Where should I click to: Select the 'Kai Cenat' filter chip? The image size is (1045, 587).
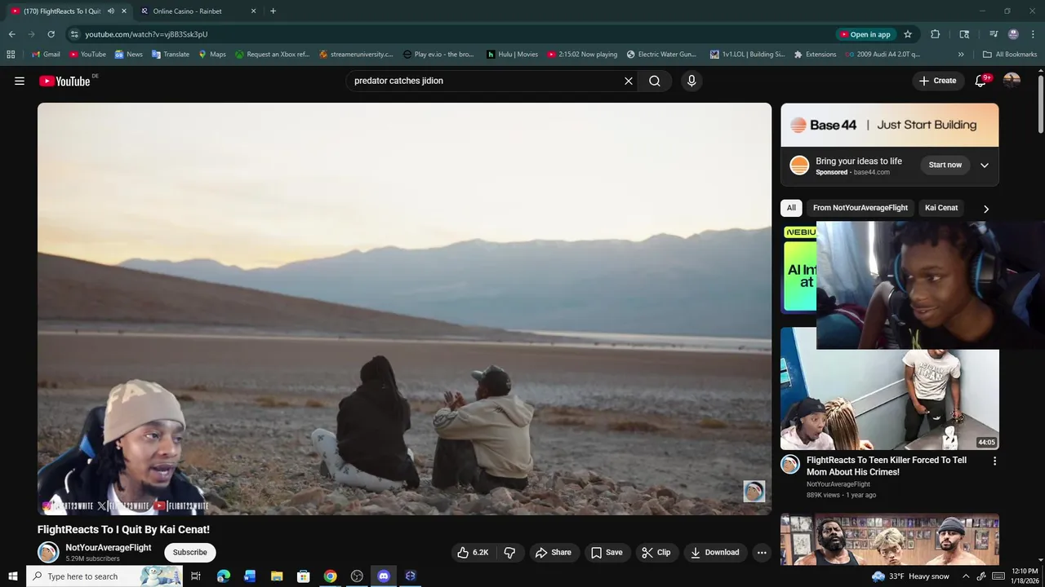tap(941, 208)
